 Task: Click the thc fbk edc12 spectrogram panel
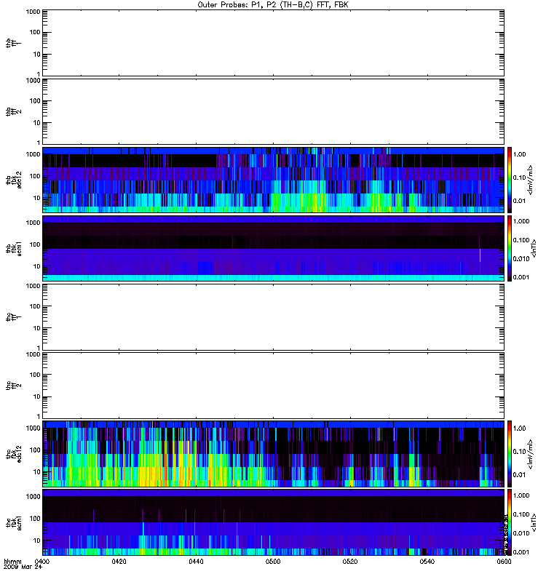click(x=274, y=453)
